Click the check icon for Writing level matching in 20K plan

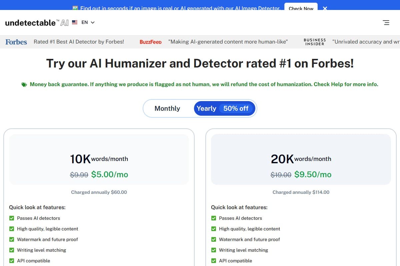214,250
